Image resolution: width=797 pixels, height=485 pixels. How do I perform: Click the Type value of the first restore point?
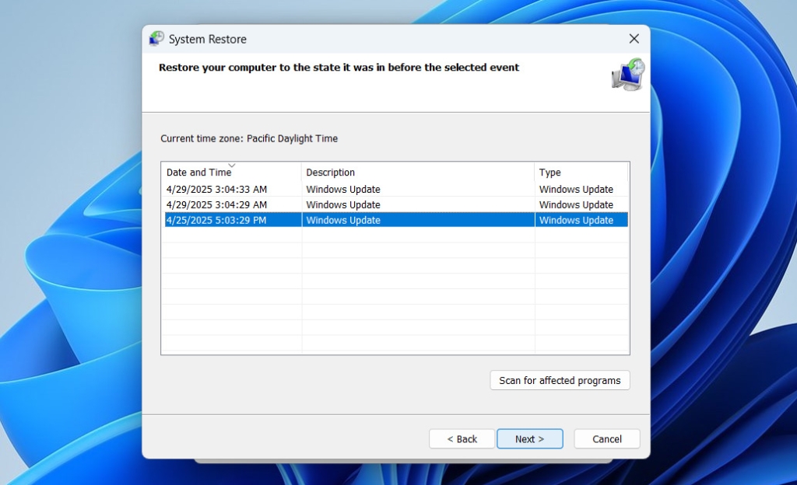point(576,189)
